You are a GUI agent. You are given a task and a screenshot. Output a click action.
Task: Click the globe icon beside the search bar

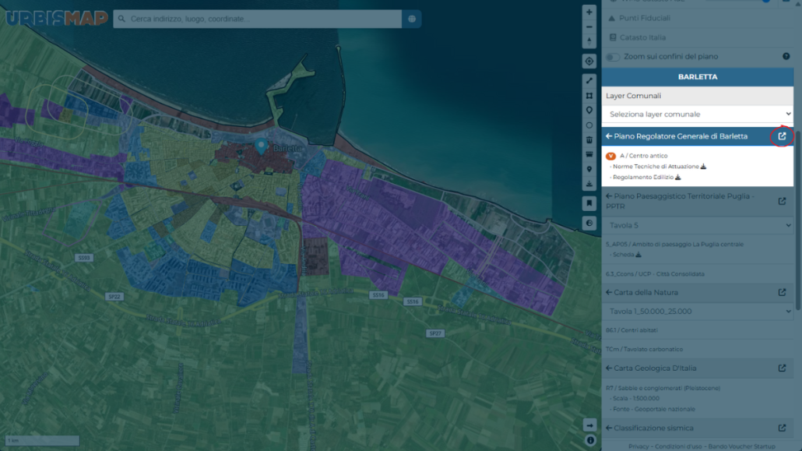pos(412,19)
